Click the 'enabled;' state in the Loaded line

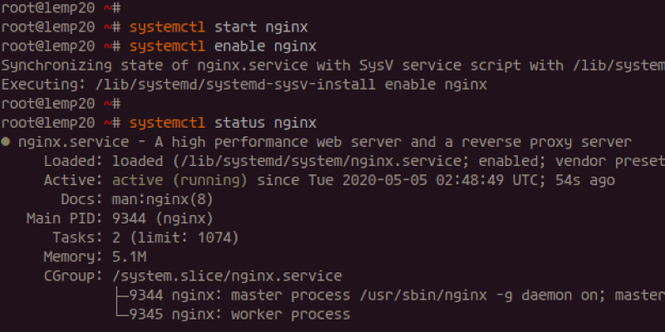(508, 161)
